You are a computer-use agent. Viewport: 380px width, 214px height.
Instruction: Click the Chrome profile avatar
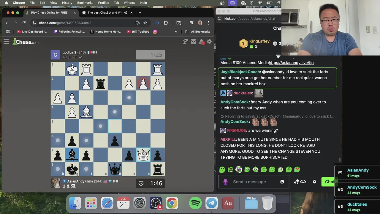tap(200, 23)
